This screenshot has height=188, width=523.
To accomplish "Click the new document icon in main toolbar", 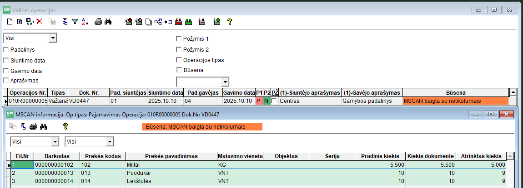I will [x=10, y=21].
